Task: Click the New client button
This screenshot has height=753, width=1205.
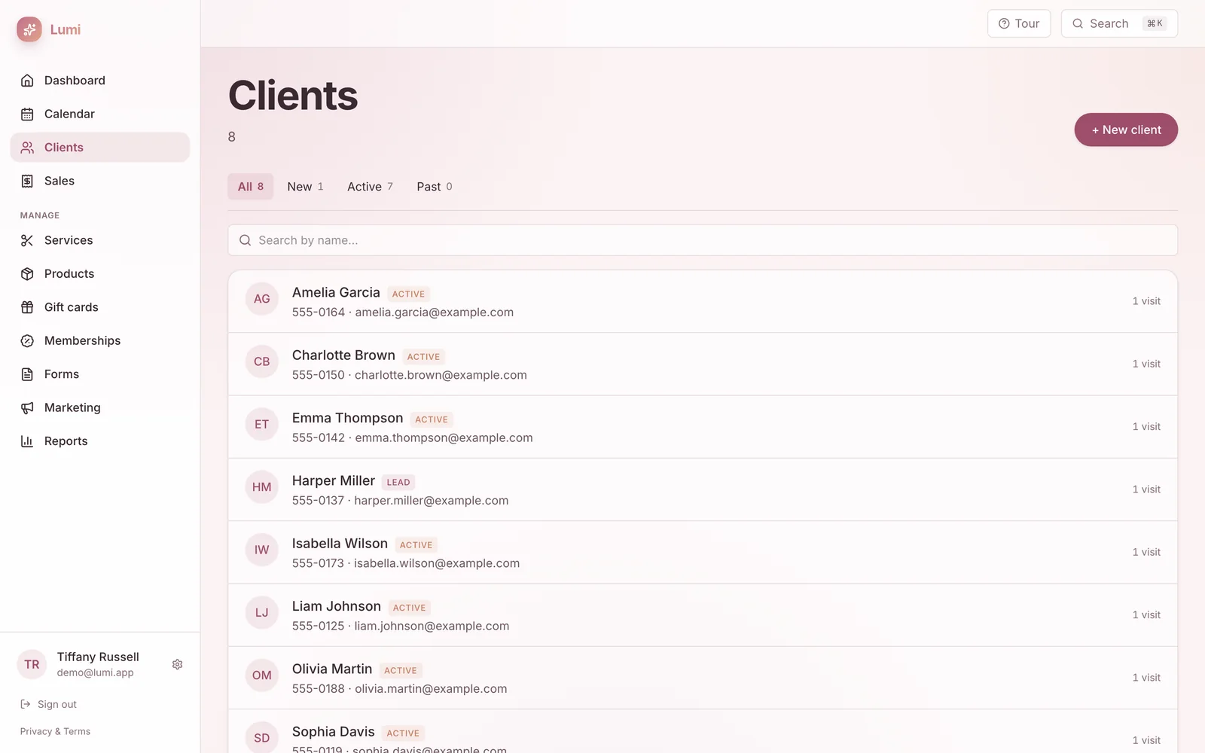Action: 1126,130
